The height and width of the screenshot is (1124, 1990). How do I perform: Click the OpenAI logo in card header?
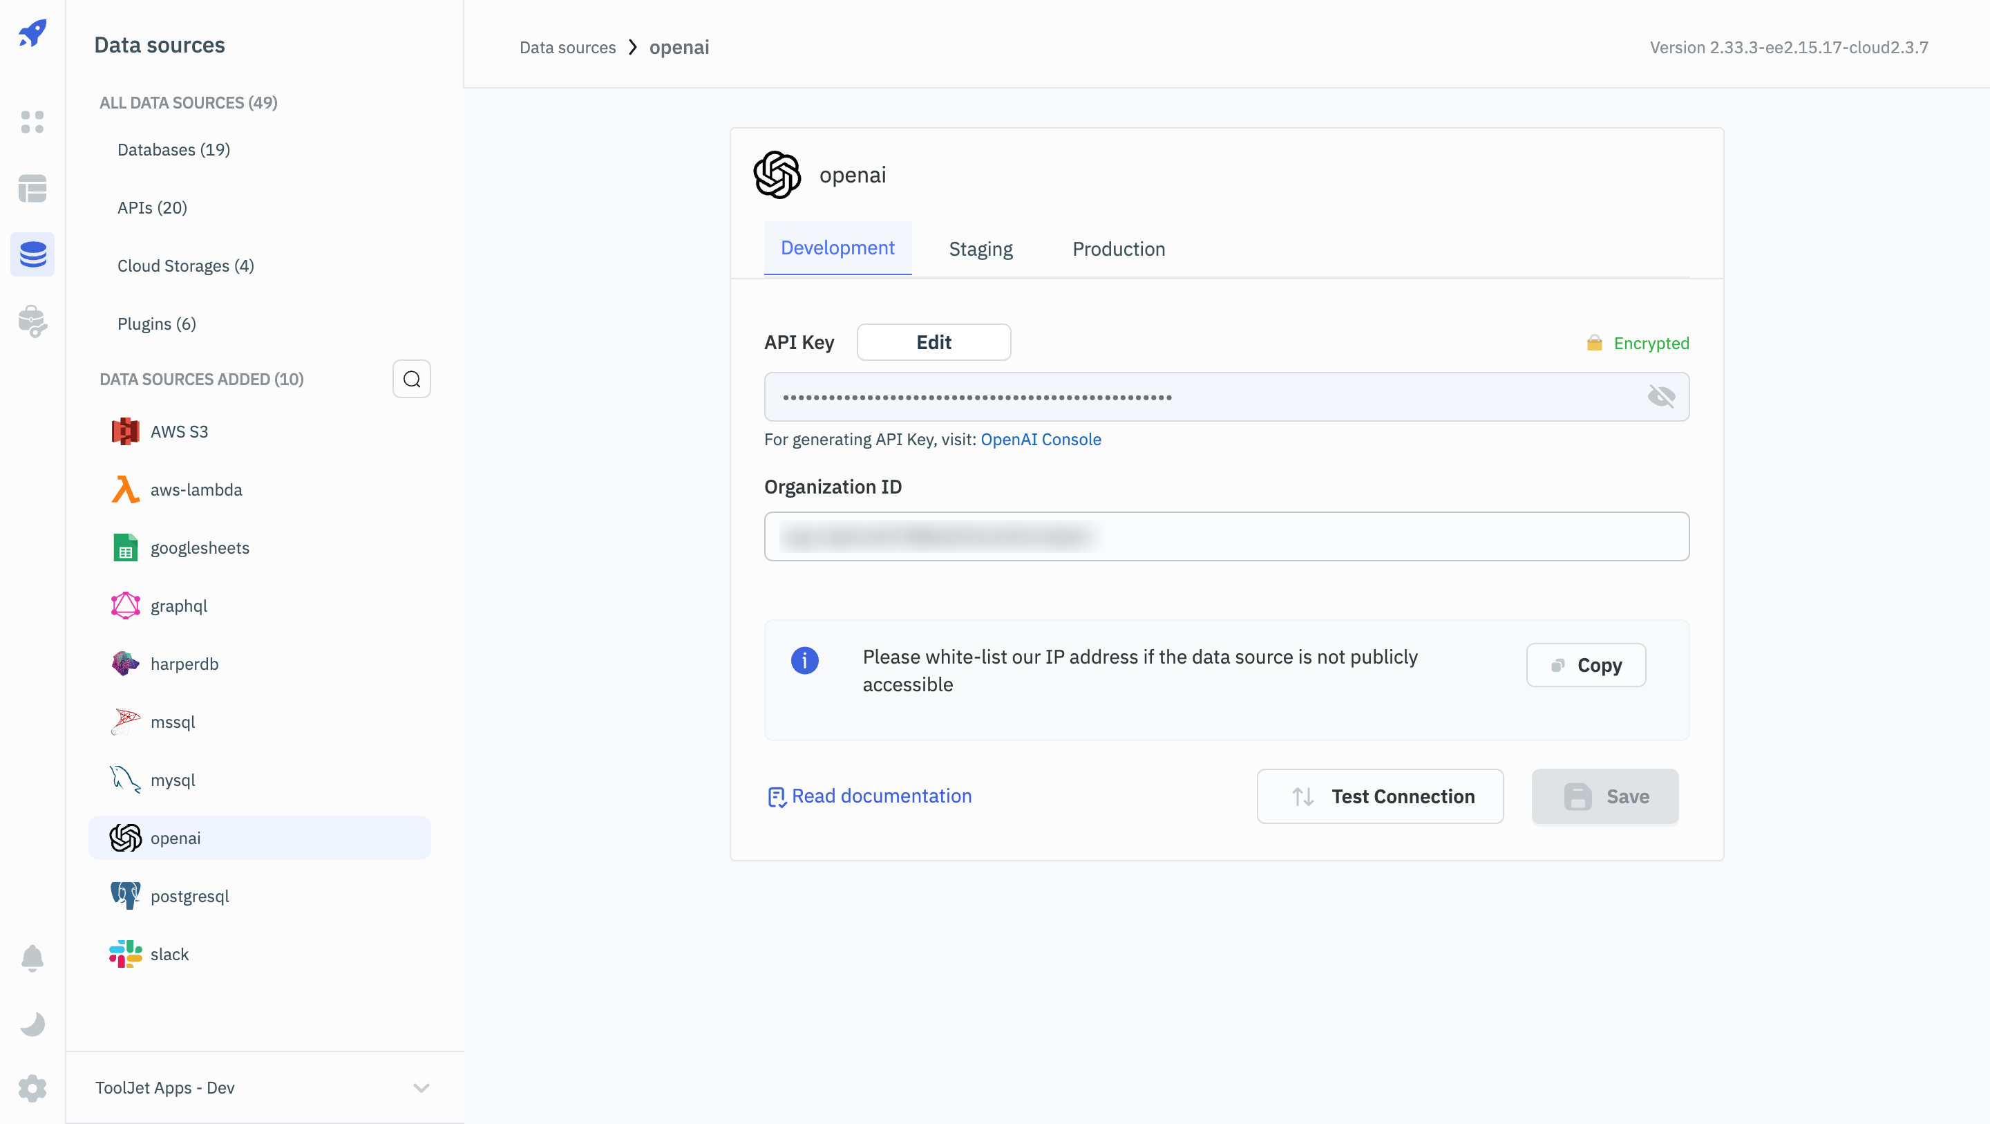pos(777,176)
